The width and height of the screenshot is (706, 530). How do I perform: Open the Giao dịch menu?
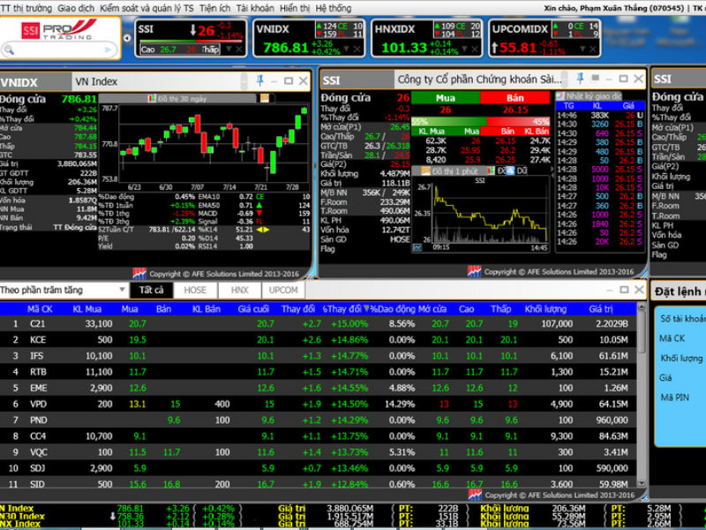click(x=76, y=8)
